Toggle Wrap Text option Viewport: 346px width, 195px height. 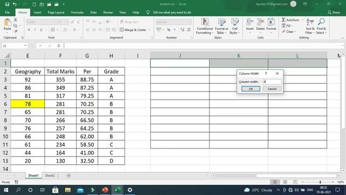pyautogui.click(x=129, y=22)
